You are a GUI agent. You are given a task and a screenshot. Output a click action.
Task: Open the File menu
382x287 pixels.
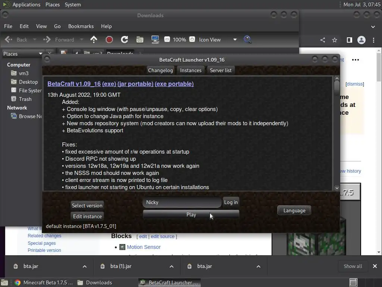tap(8, 26)
